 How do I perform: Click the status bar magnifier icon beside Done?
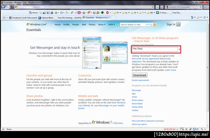(x=3, y=129)
